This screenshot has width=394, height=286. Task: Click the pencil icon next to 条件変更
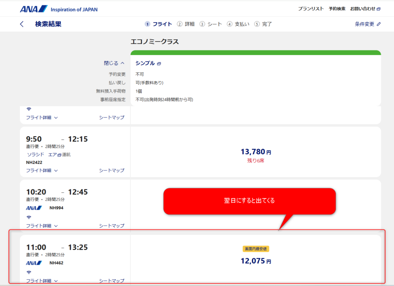pos(379,24)
